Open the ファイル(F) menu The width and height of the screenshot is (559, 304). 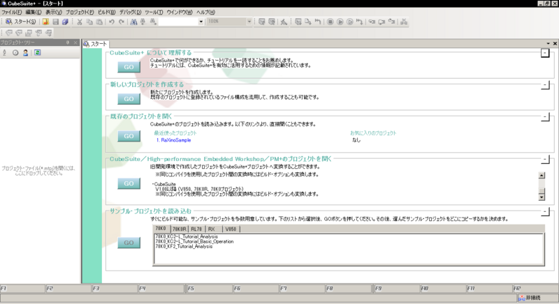point(12,12)
